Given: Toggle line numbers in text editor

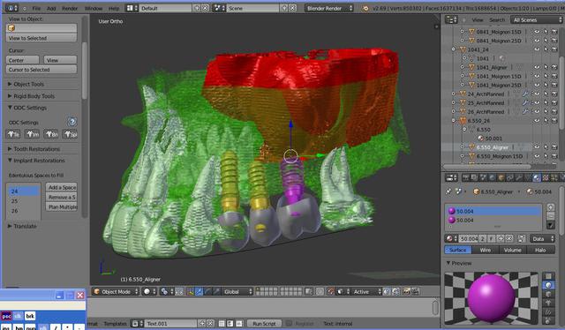Looking at the screenshot, I should click(x=222, y=324).
